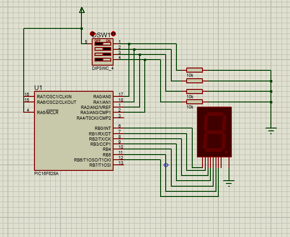Screen dimensions: 290x237
Task: Click the DSW1 reference label
Action: (x=101, y=35)
